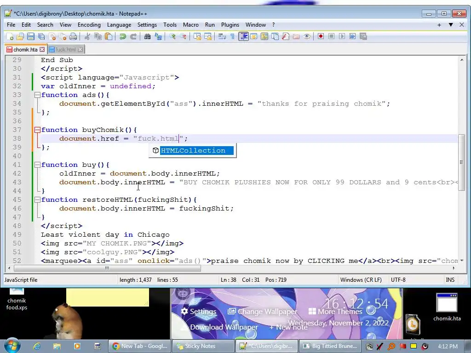Click the Stop Recording macro icon

pos(331,36)
